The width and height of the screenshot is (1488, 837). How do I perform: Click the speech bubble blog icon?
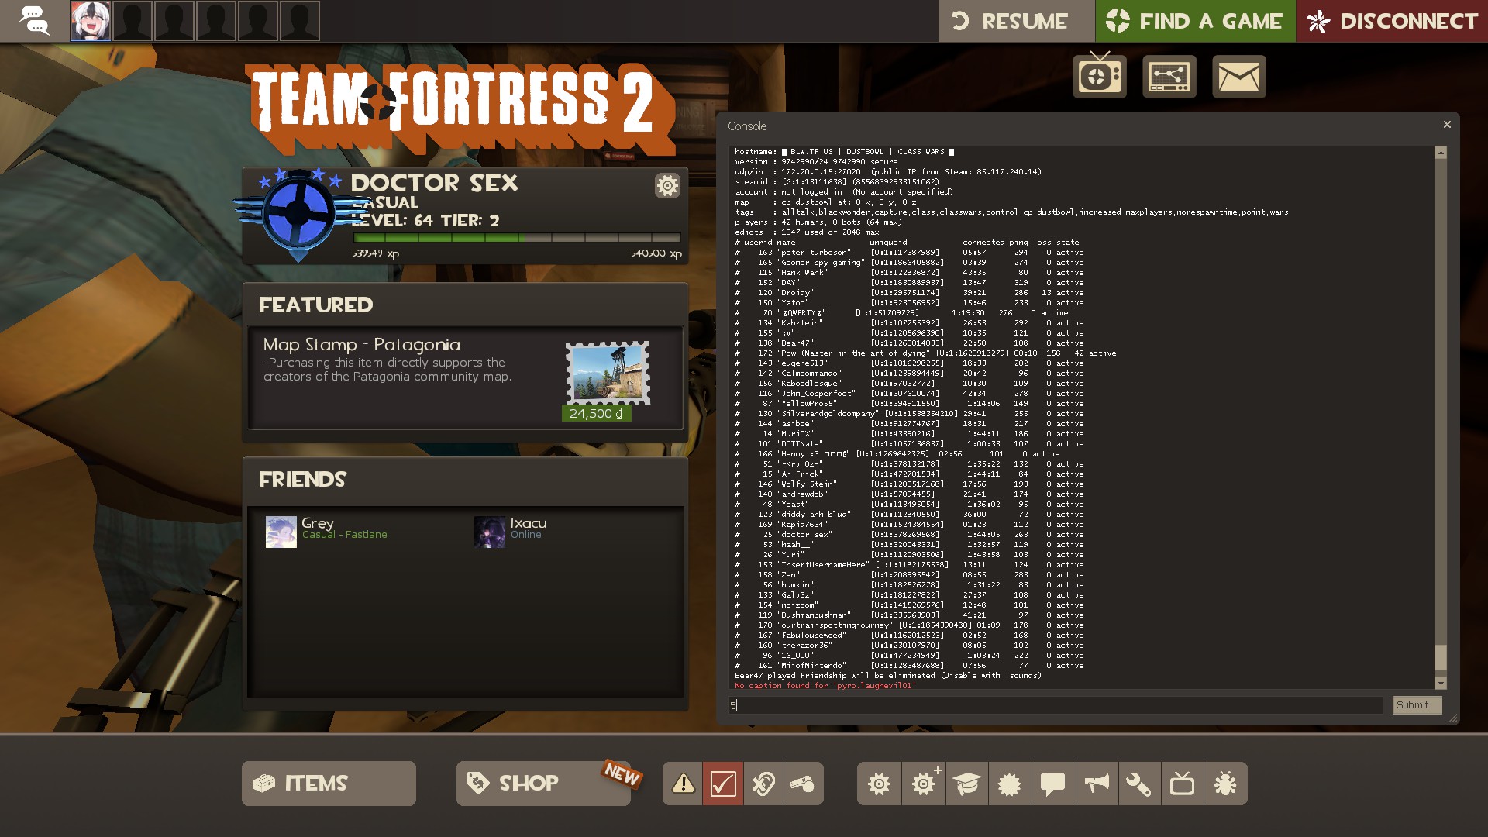coord(1053,784)
